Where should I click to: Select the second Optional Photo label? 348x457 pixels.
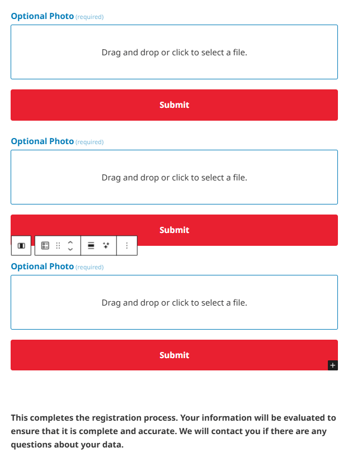pyautogui.click(x=43, y=141)
